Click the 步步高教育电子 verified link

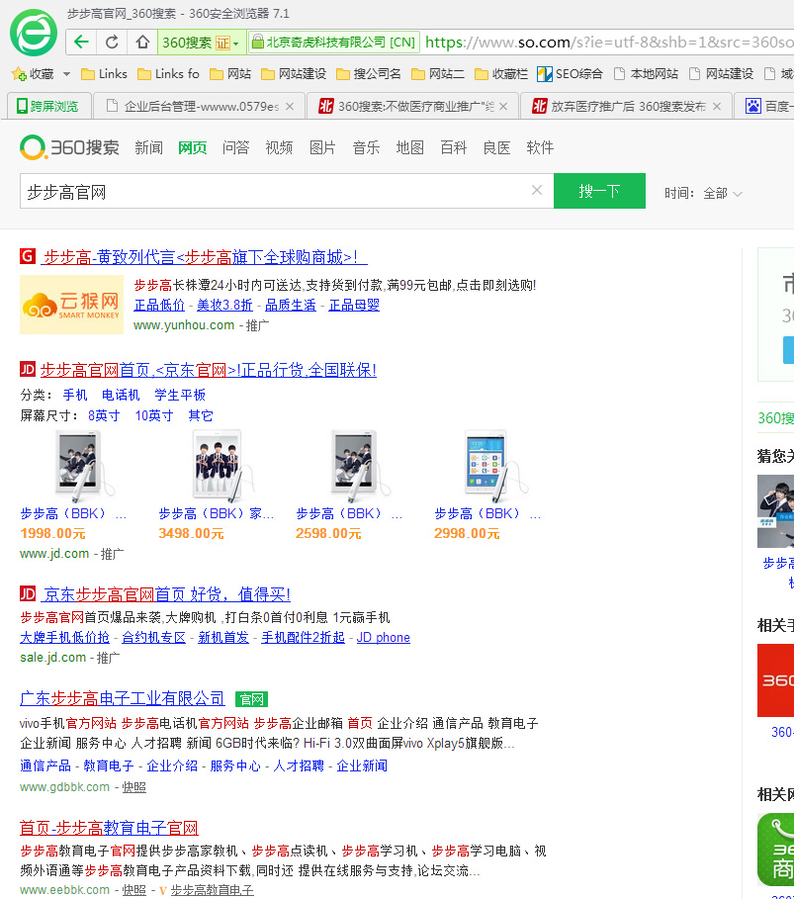(x=213, y=890)
